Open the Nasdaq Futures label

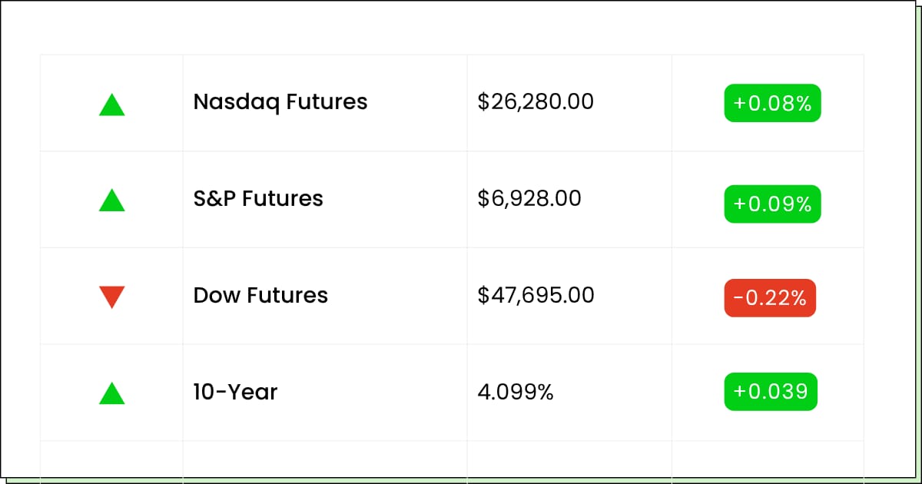(280, 102)
